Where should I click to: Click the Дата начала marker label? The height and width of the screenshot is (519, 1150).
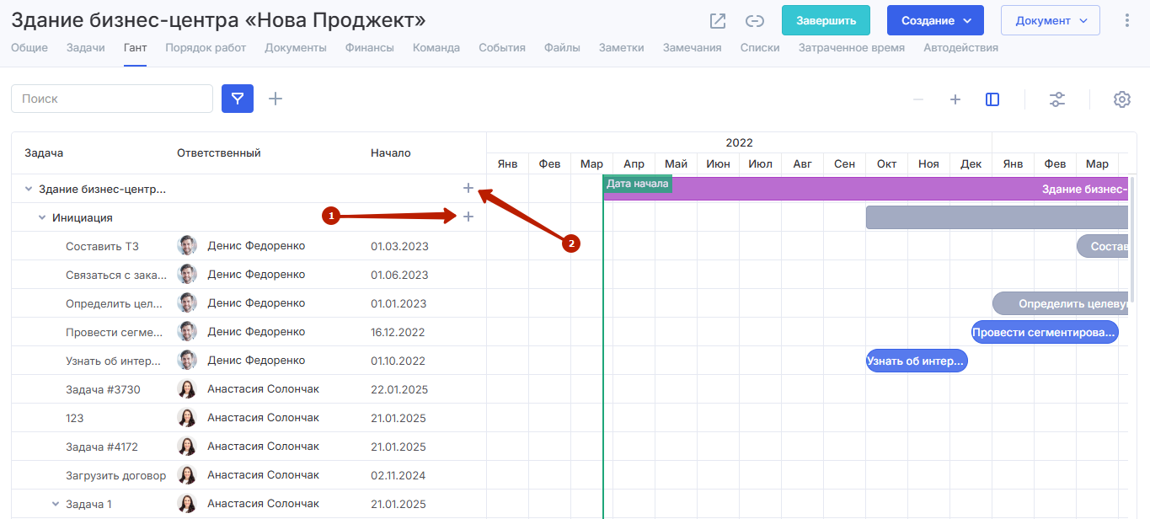click(638, 184)
